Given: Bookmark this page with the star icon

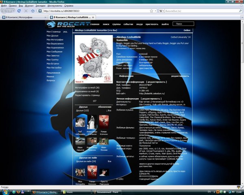Looking at the screenshot, I should tap(151, 11).
